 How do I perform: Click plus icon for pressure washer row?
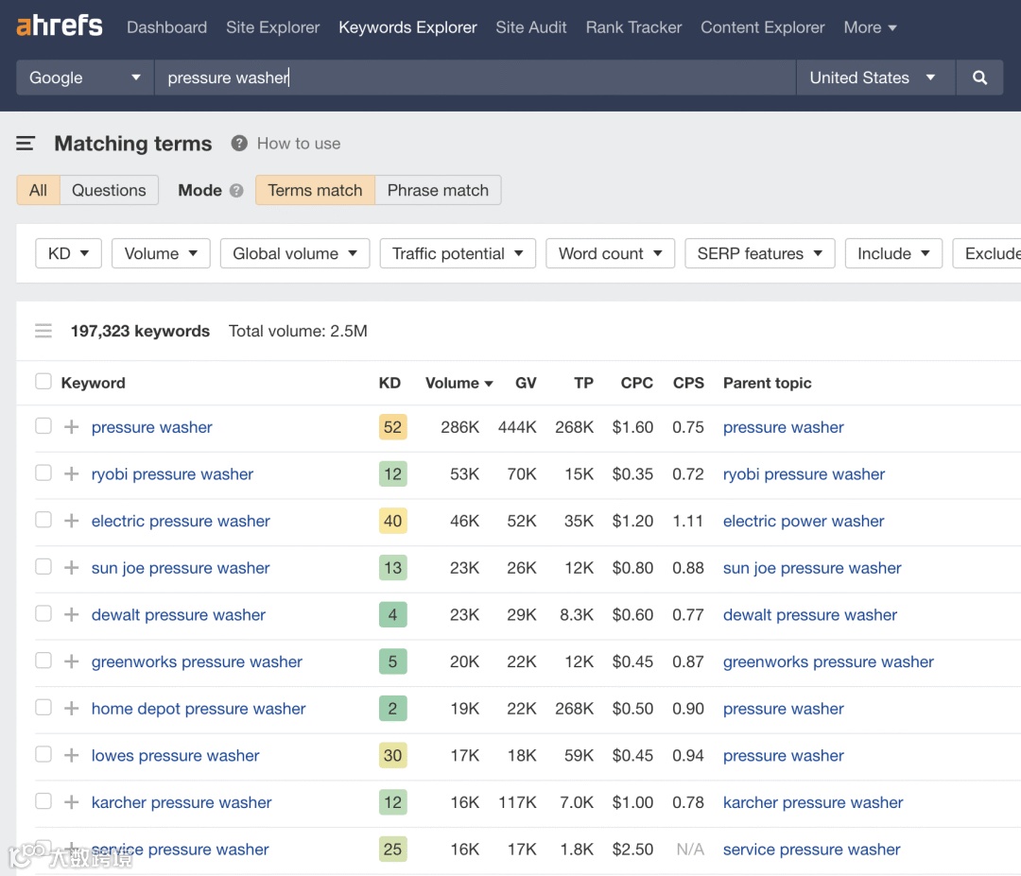click(72, 427)
